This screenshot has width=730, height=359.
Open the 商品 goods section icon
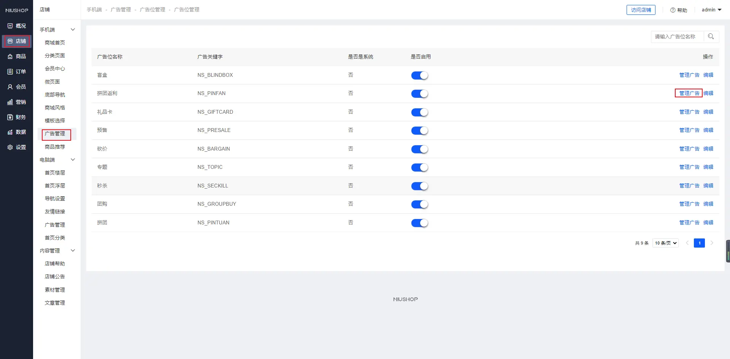pos(10,56)
